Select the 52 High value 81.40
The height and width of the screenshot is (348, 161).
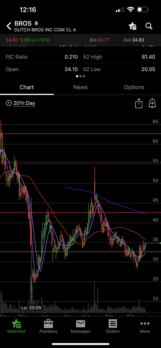point(148,57)
